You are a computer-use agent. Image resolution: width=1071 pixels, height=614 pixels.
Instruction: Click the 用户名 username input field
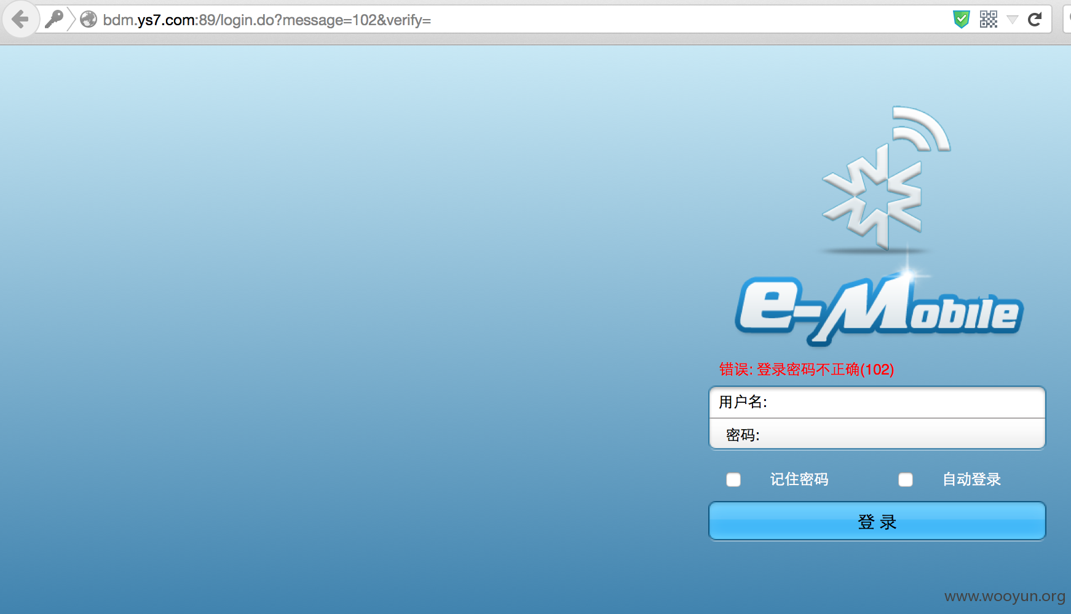[877, 402]
